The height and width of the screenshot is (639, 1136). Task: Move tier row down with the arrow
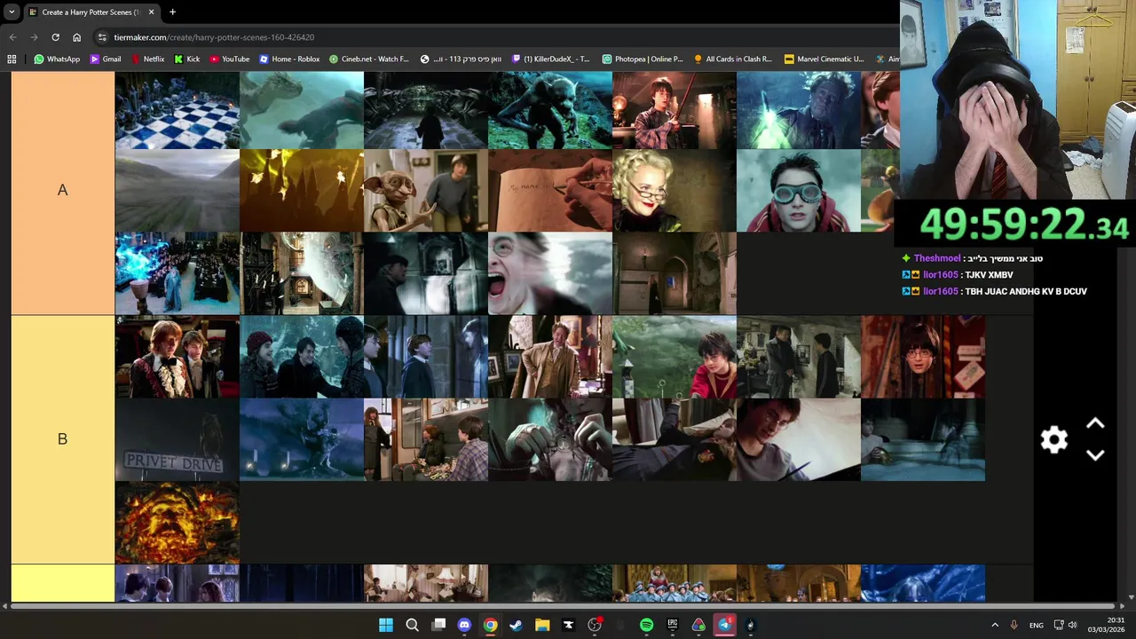click(x=1095, y=454)
